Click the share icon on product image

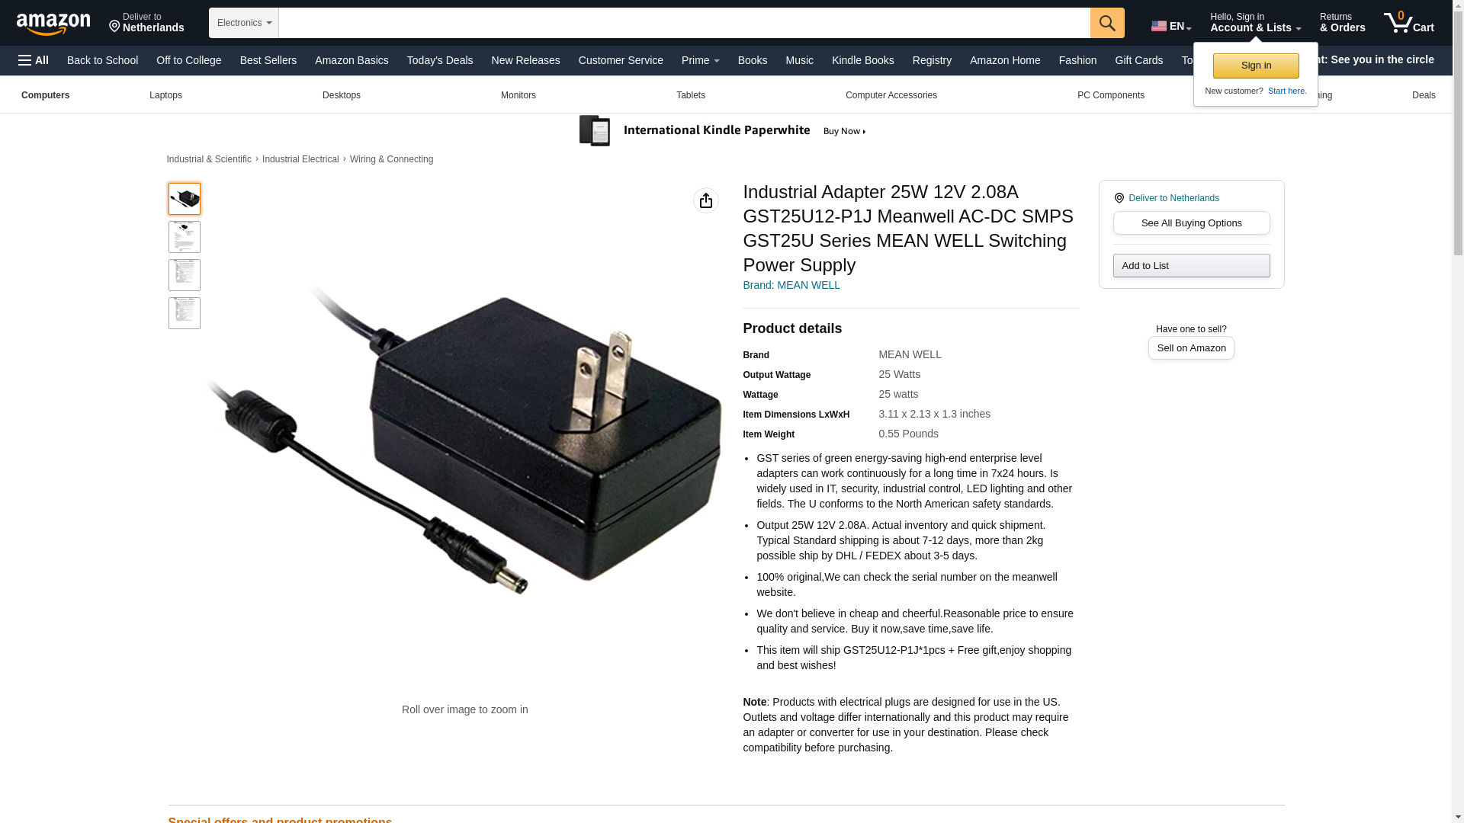pos(706,200)
